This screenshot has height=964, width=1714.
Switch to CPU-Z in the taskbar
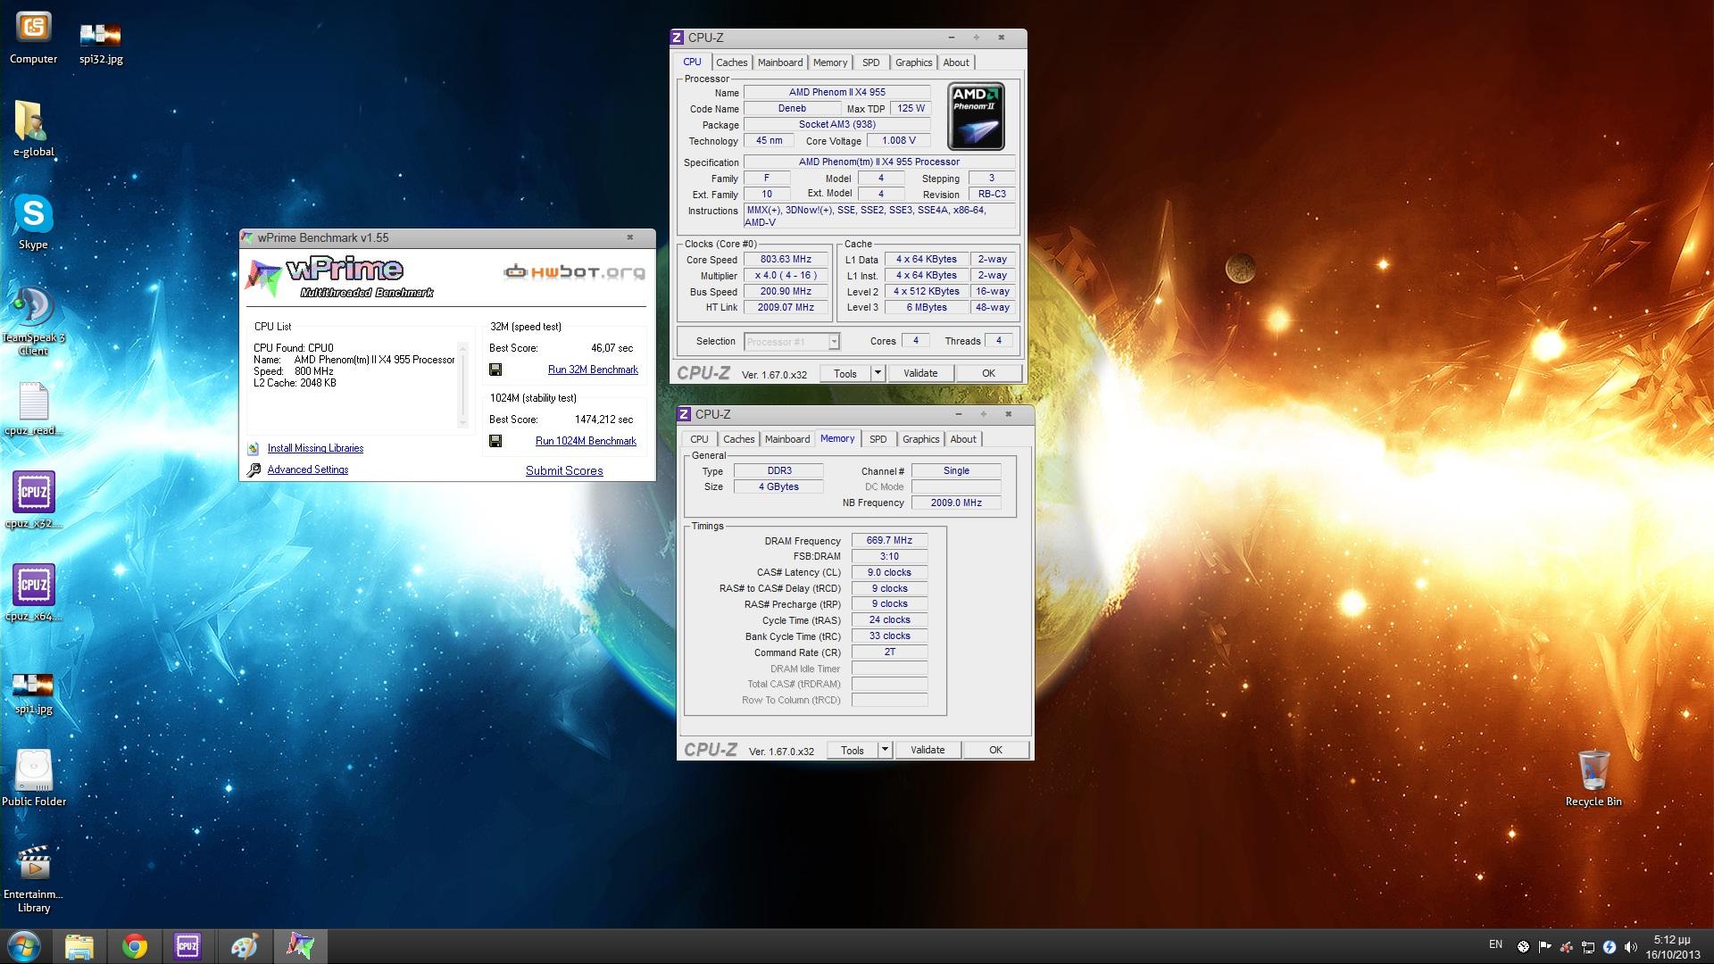[187, 946]
